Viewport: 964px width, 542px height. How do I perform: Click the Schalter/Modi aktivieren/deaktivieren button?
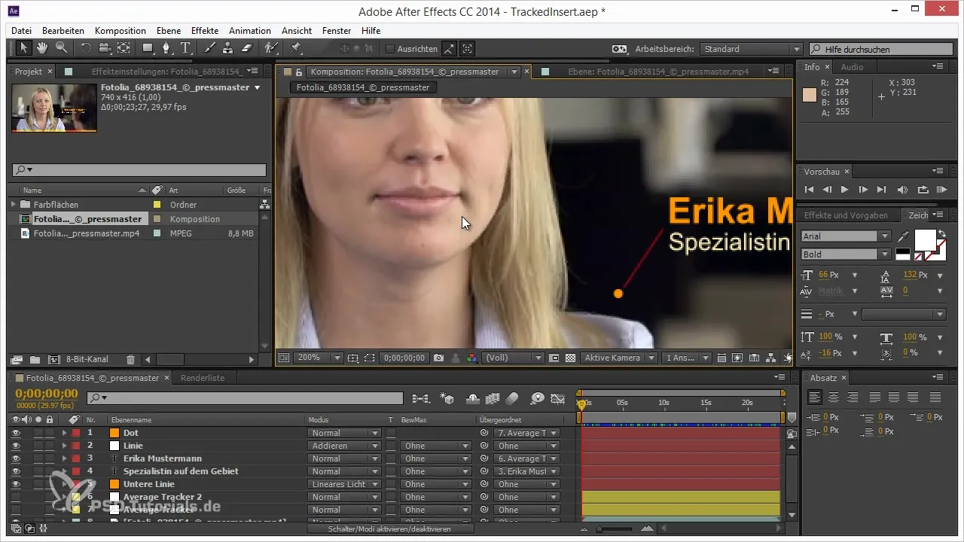[390, 529]
